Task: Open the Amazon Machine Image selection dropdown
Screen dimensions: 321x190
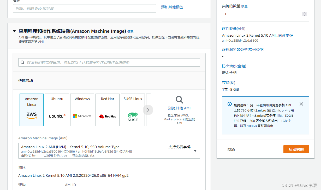Action: pos(109,151)
